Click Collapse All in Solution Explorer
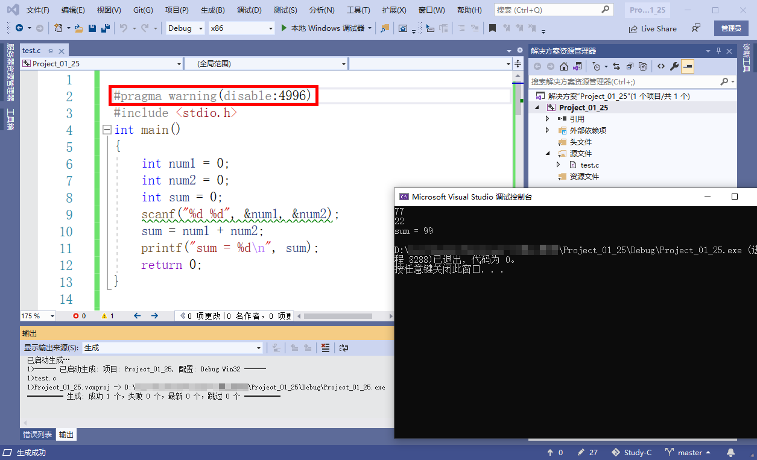757x460 pixels. [x=630, y=66]
